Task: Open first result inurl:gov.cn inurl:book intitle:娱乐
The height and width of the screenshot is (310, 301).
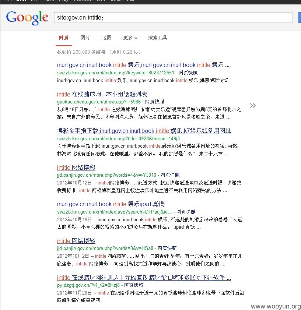Action: (x=143, y=65)
